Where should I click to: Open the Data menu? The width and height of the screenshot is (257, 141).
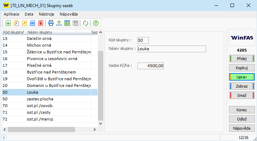tap(29, 14)
